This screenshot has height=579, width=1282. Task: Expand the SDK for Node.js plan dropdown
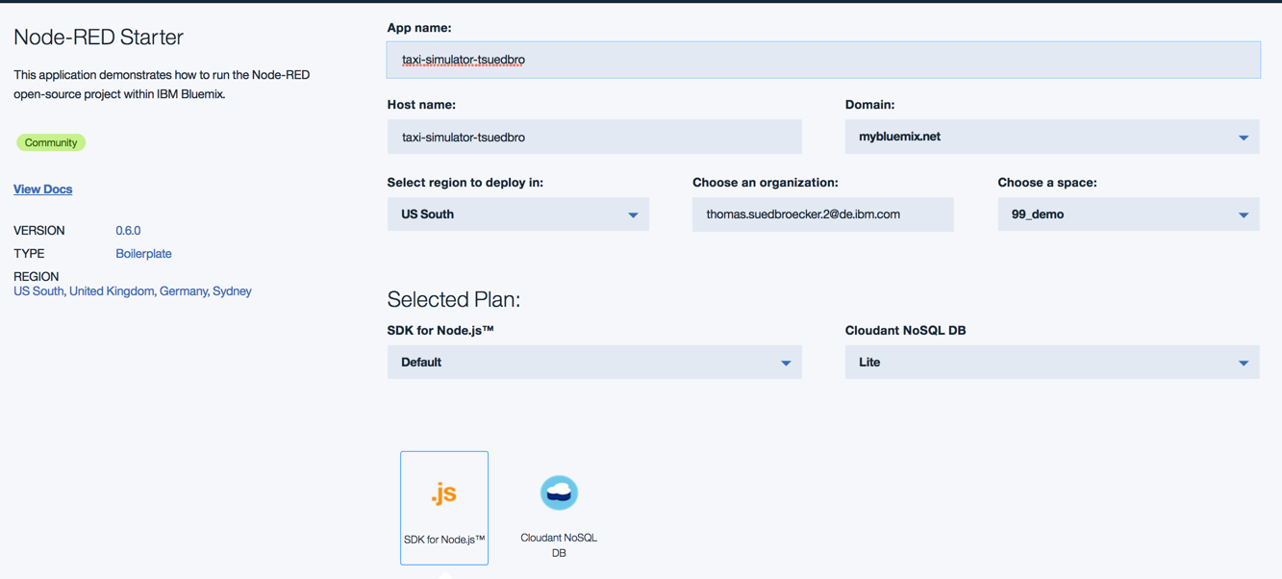(594, 363)
